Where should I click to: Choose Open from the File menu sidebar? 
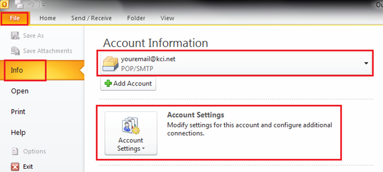point(20,91)
